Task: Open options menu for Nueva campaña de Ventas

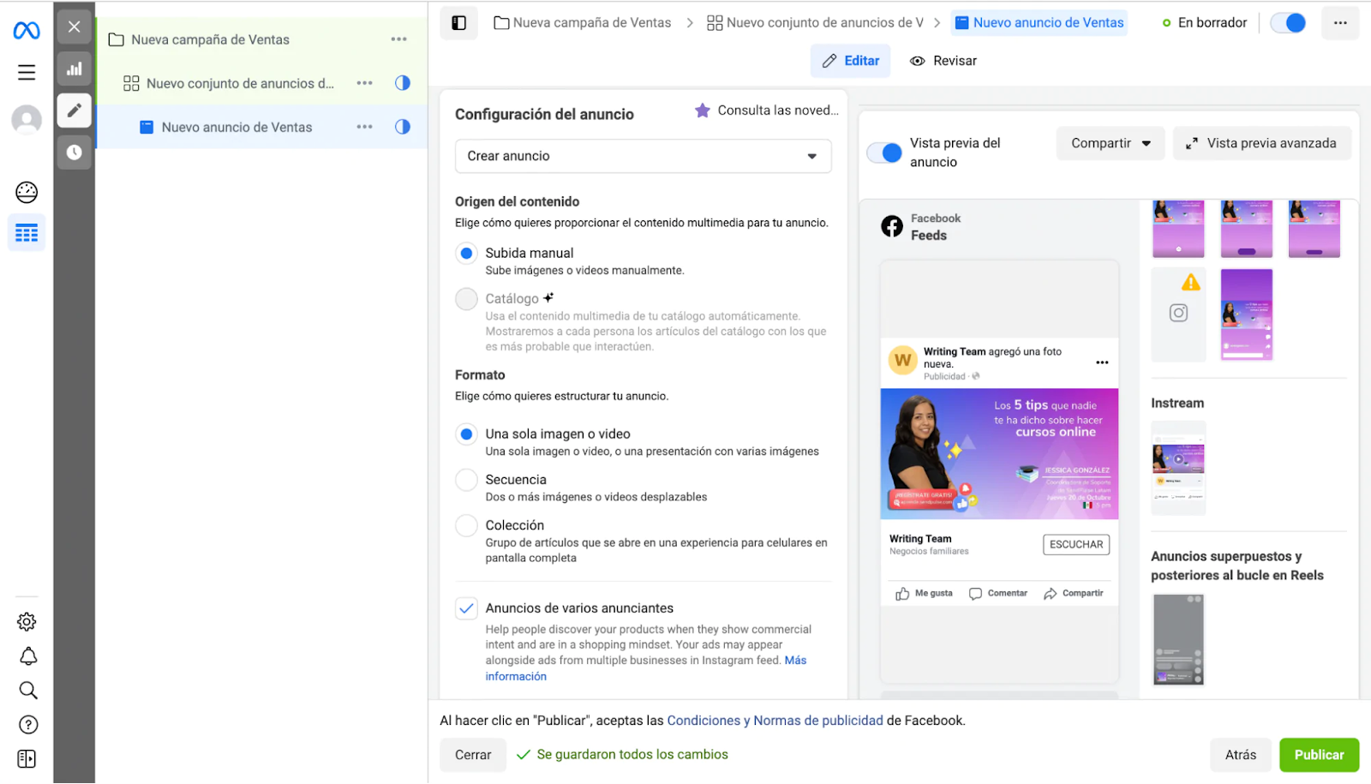Action: (398, 39)
